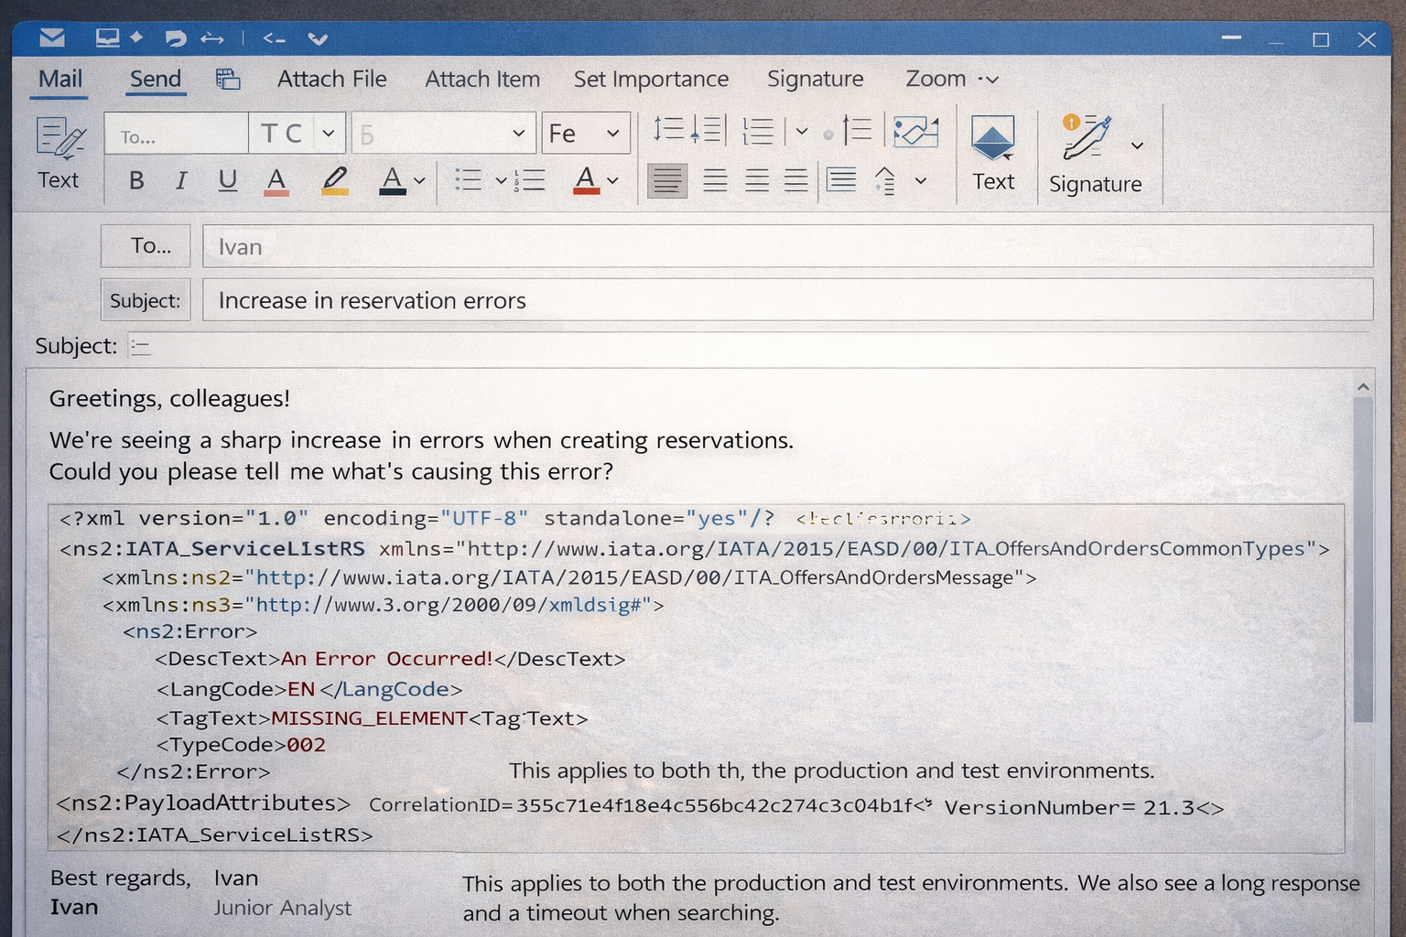Click the undo arrow in title bar

pyautogui.click(x=176, y=38)
